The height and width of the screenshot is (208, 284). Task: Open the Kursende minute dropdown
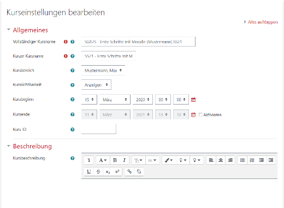point(181,114)
